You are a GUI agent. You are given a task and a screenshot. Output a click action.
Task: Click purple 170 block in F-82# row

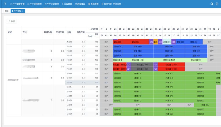pos(156,69)
